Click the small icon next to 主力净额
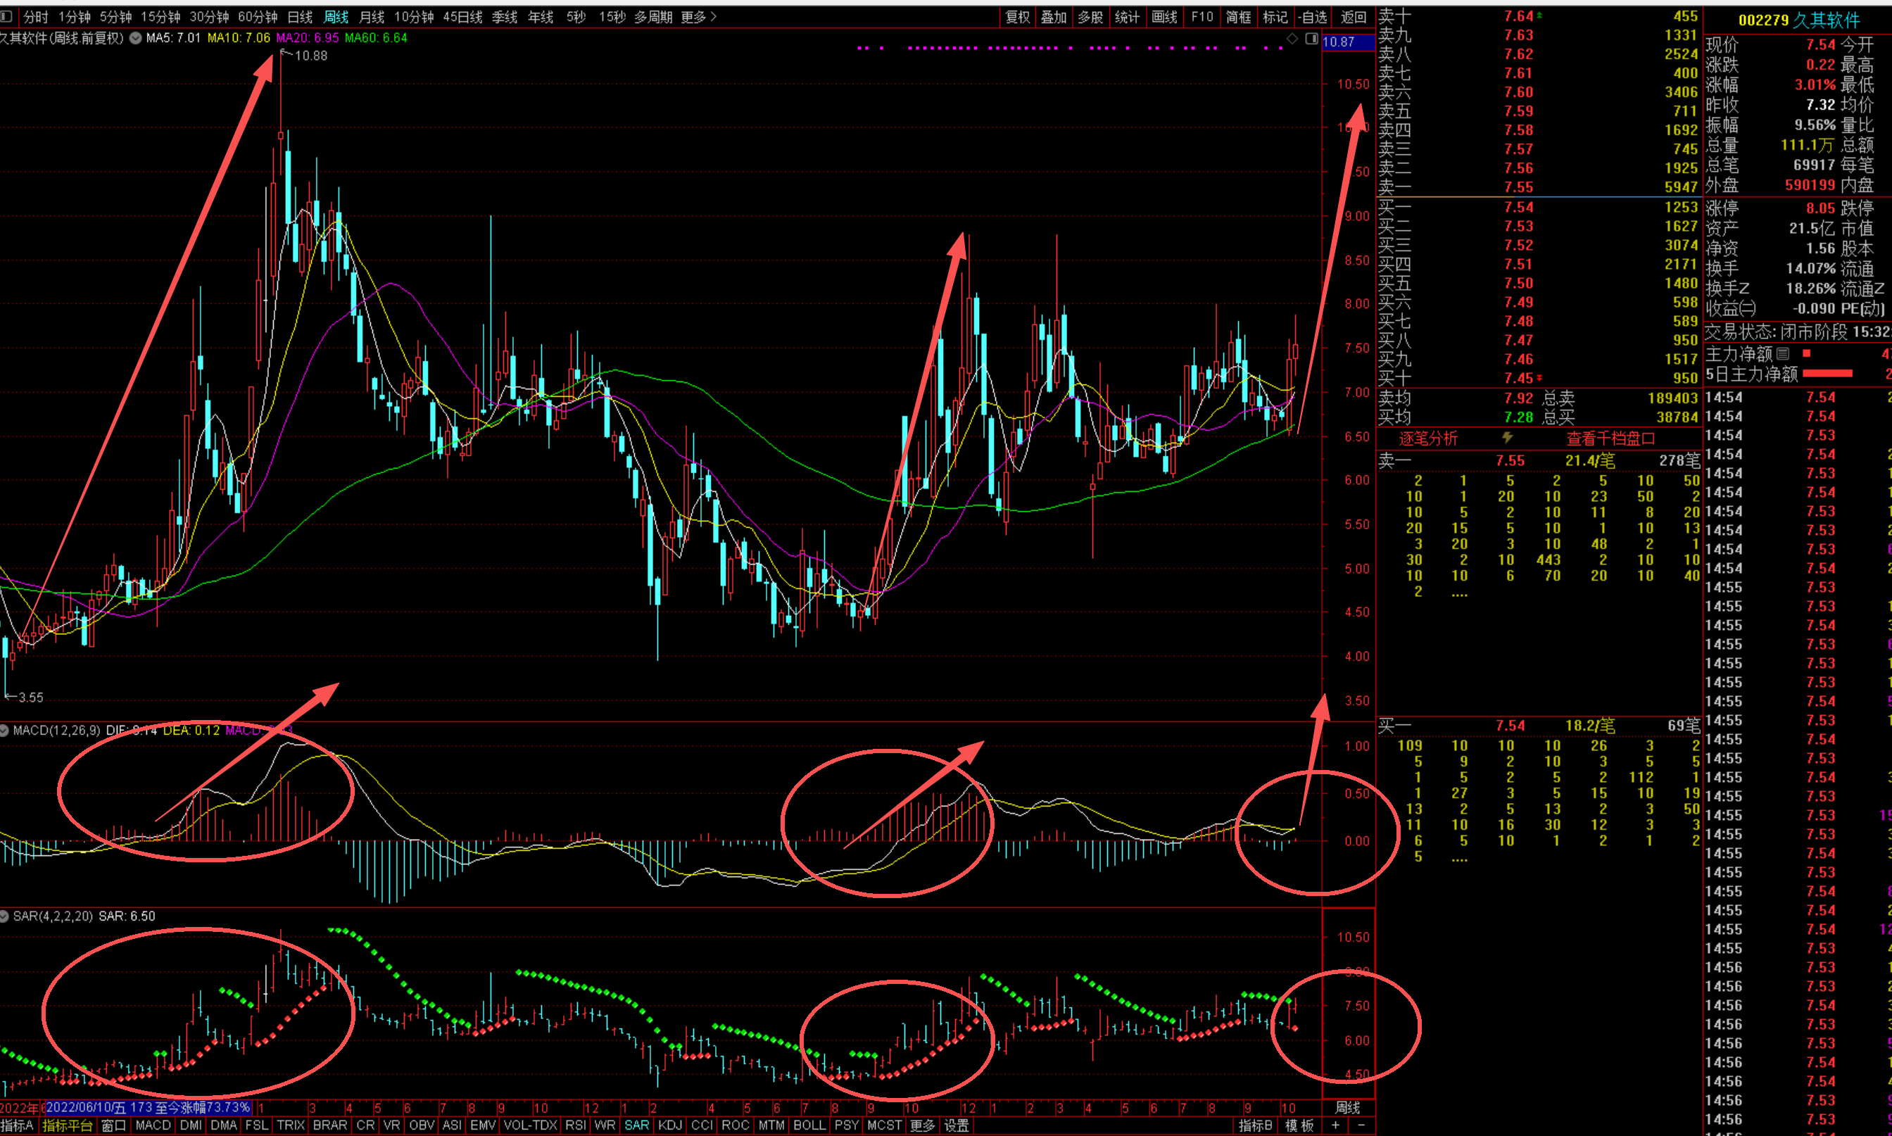The image size is (1892, 1136). [x=1783, y=353]
